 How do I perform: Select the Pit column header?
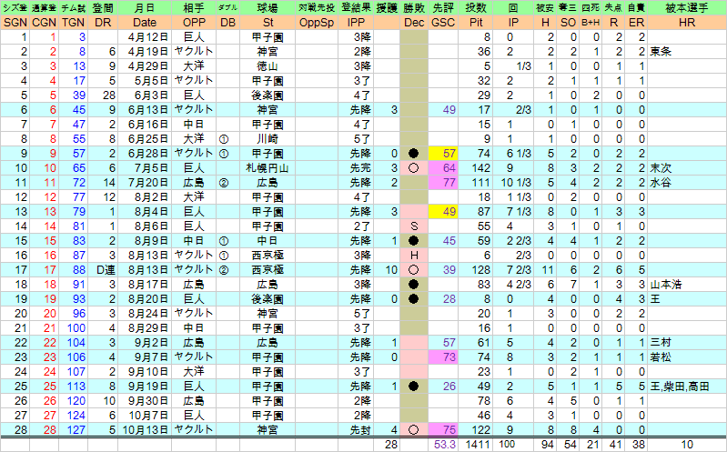(476, 23)
